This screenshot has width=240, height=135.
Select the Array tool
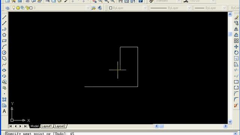236,41
